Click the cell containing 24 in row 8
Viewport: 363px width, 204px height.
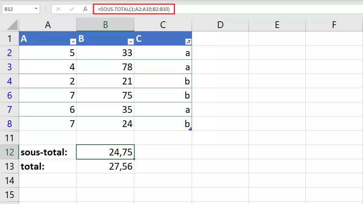105,124
